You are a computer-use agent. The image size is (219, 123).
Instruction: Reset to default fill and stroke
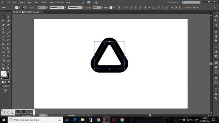coord(2,79)
